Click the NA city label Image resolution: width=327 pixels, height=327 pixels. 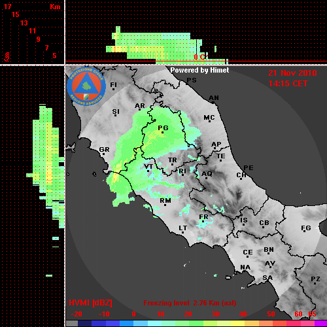pyautogui.click(x=245, y=267)
